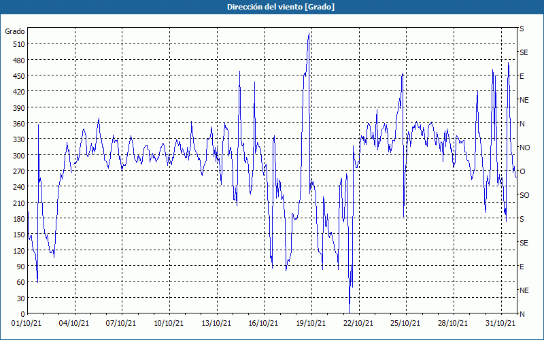Click the 13/10/21 date label

pos(216,324)
